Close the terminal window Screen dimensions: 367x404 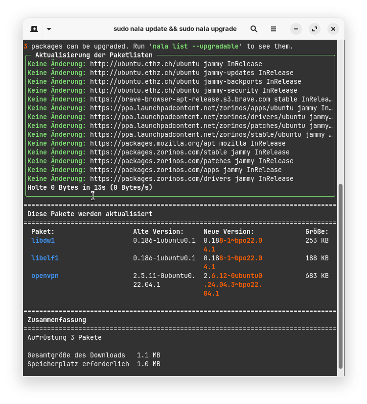[333, 29]
